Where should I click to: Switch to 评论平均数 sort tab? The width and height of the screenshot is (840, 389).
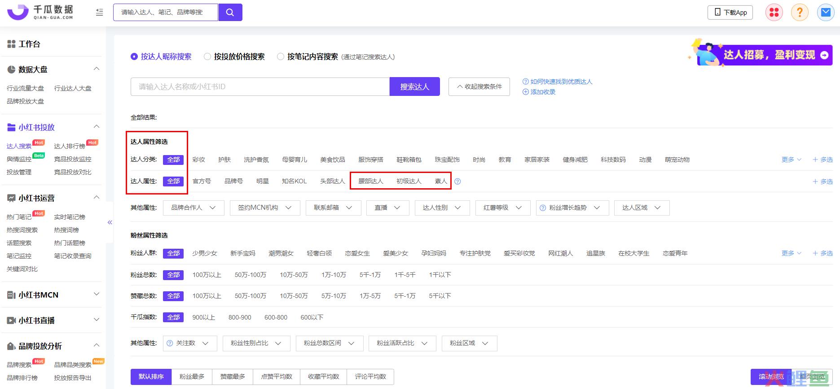[x=370, y=377]
